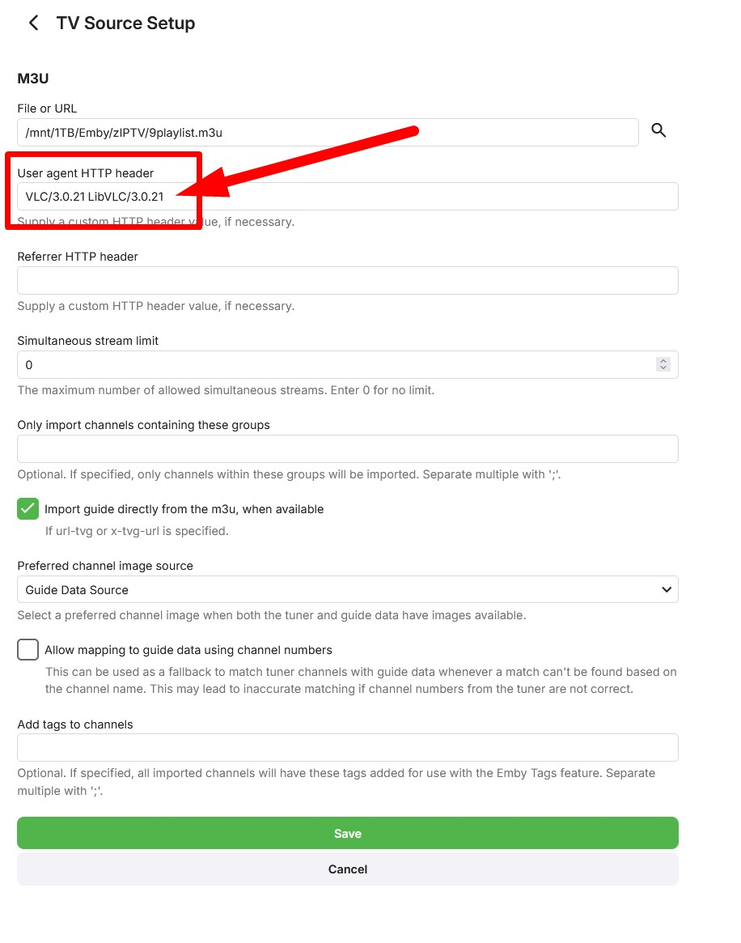Open the file browser via magnifying glass icon
Viewport: 741px width, 943px height.
(658, 130)
